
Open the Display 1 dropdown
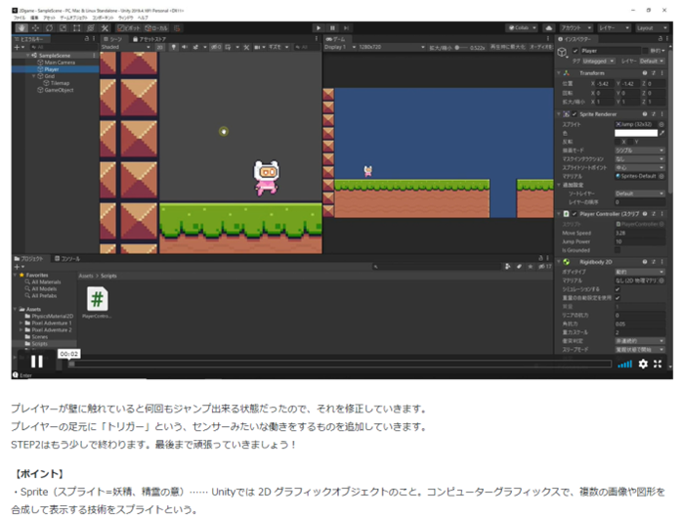tap(341, 47)
